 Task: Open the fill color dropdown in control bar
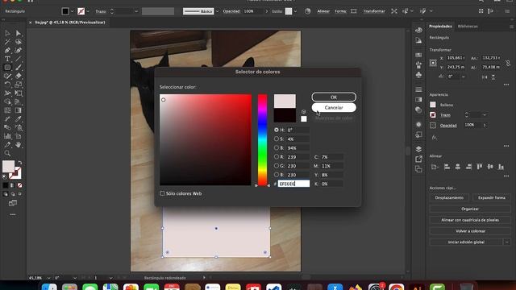pos(72,11)
